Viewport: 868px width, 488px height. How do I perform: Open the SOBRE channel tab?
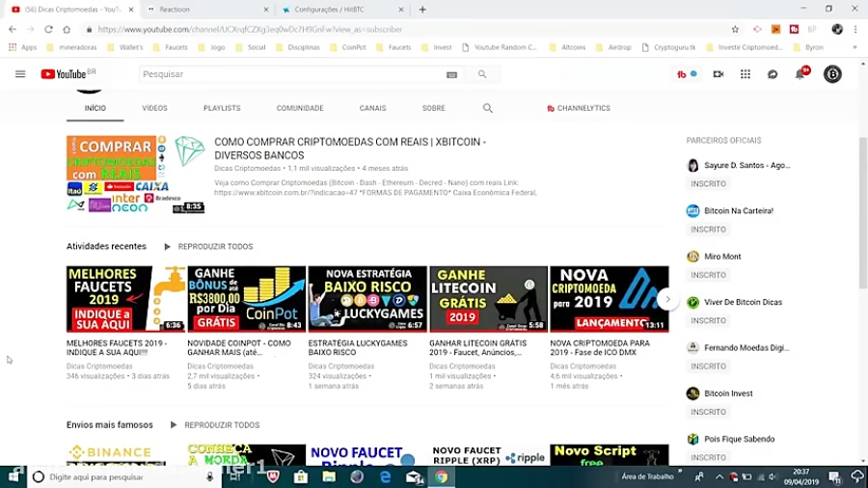pos(433,108)
